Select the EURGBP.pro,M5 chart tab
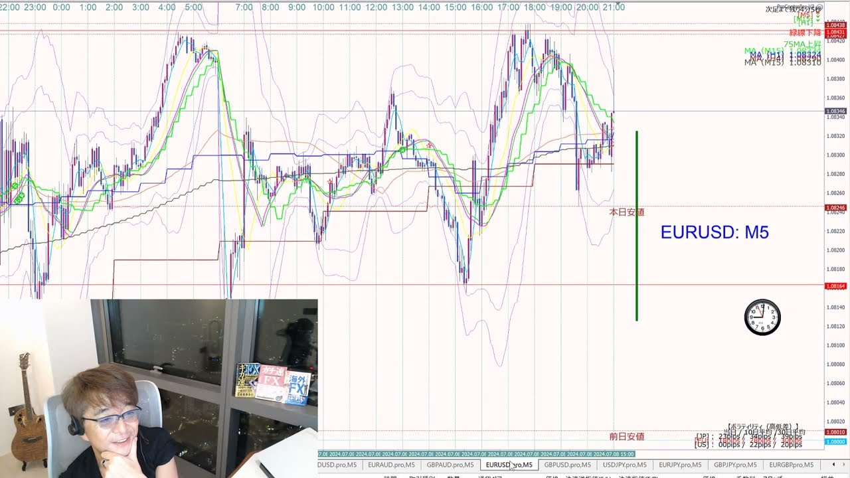The image size is (850, 478). pyautogui.click(x=791, y=465)
